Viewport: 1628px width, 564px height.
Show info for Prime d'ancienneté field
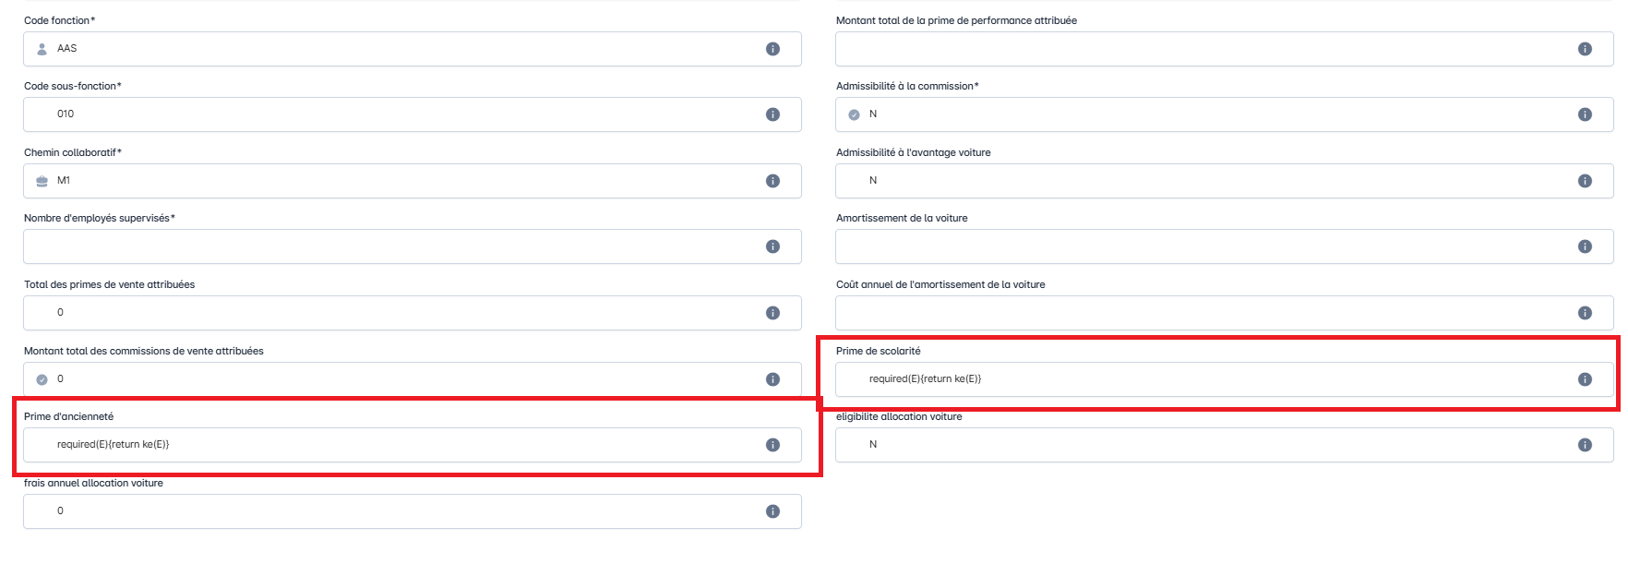click(x=772, y=445)
